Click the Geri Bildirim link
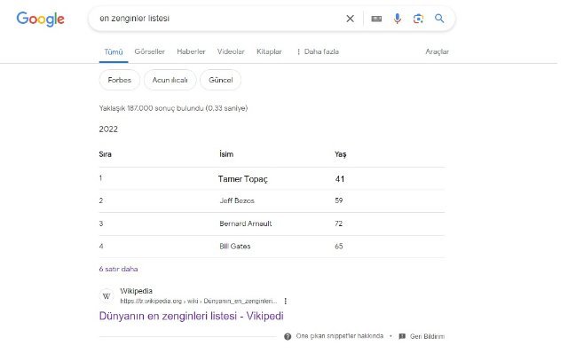 pyautogui.click(x=427, y=336)
